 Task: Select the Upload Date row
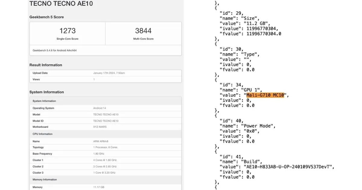click(x=105, y=73)
